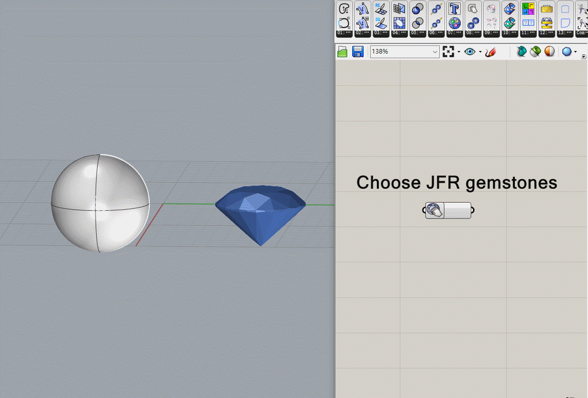Click the lower rounded outline icon in group 13
Image resolution: width=588 pixels, height=398 pixels.
[x=565, y=23]
